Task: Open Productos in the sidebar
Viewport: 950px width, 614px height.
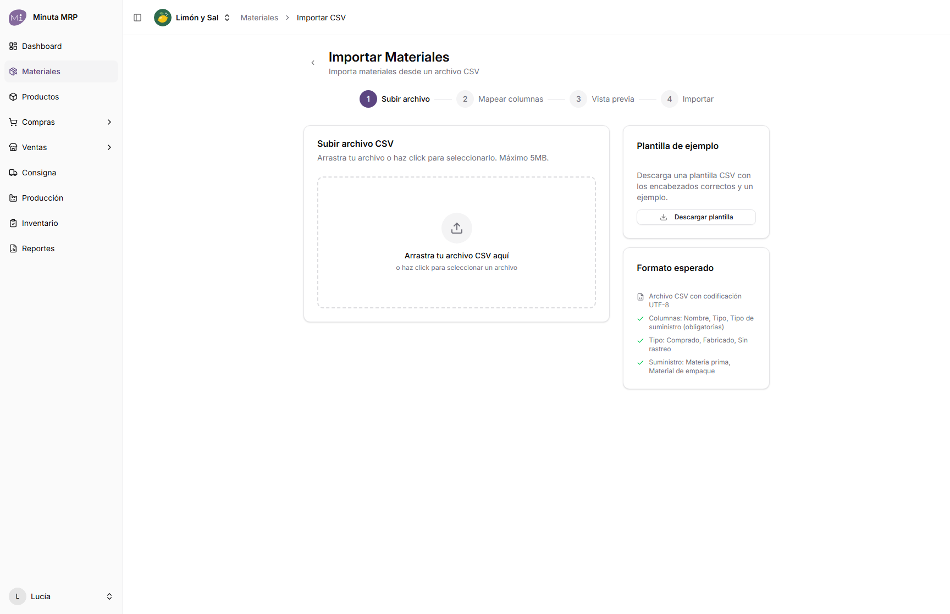Action: (61, 97)
